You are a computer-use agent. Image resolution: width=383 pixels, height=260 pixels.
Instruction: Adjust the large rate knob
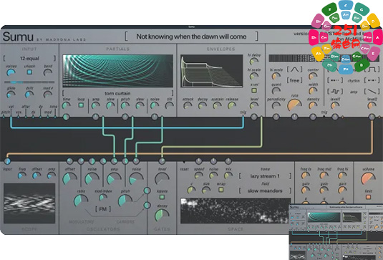pyautogui.click(x=294, y=105)
